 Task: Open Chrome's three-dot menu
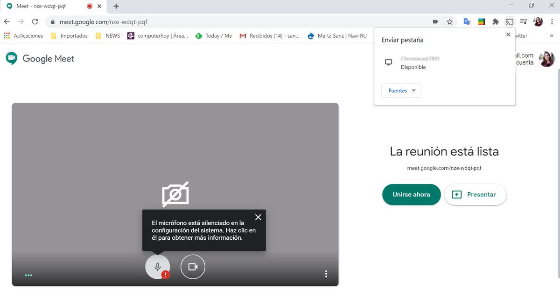(x=552, y=21)
